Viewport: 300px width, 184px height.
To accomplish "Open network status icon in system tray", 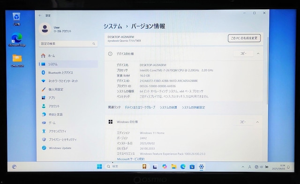I will [x=256, y=167].
